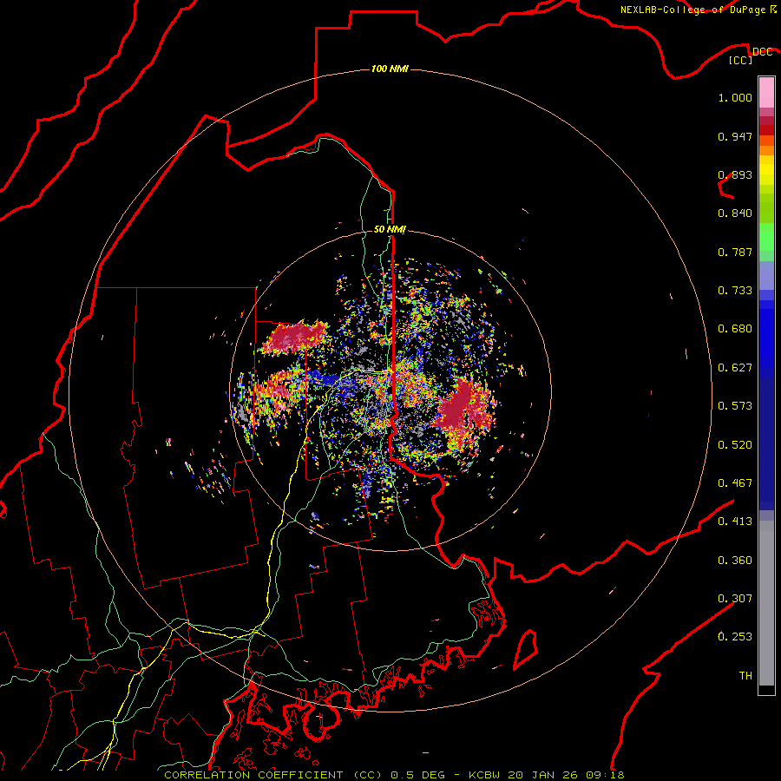Click the 0.573 legend value
Screen dimensions: 781x781
coord(735,406)
